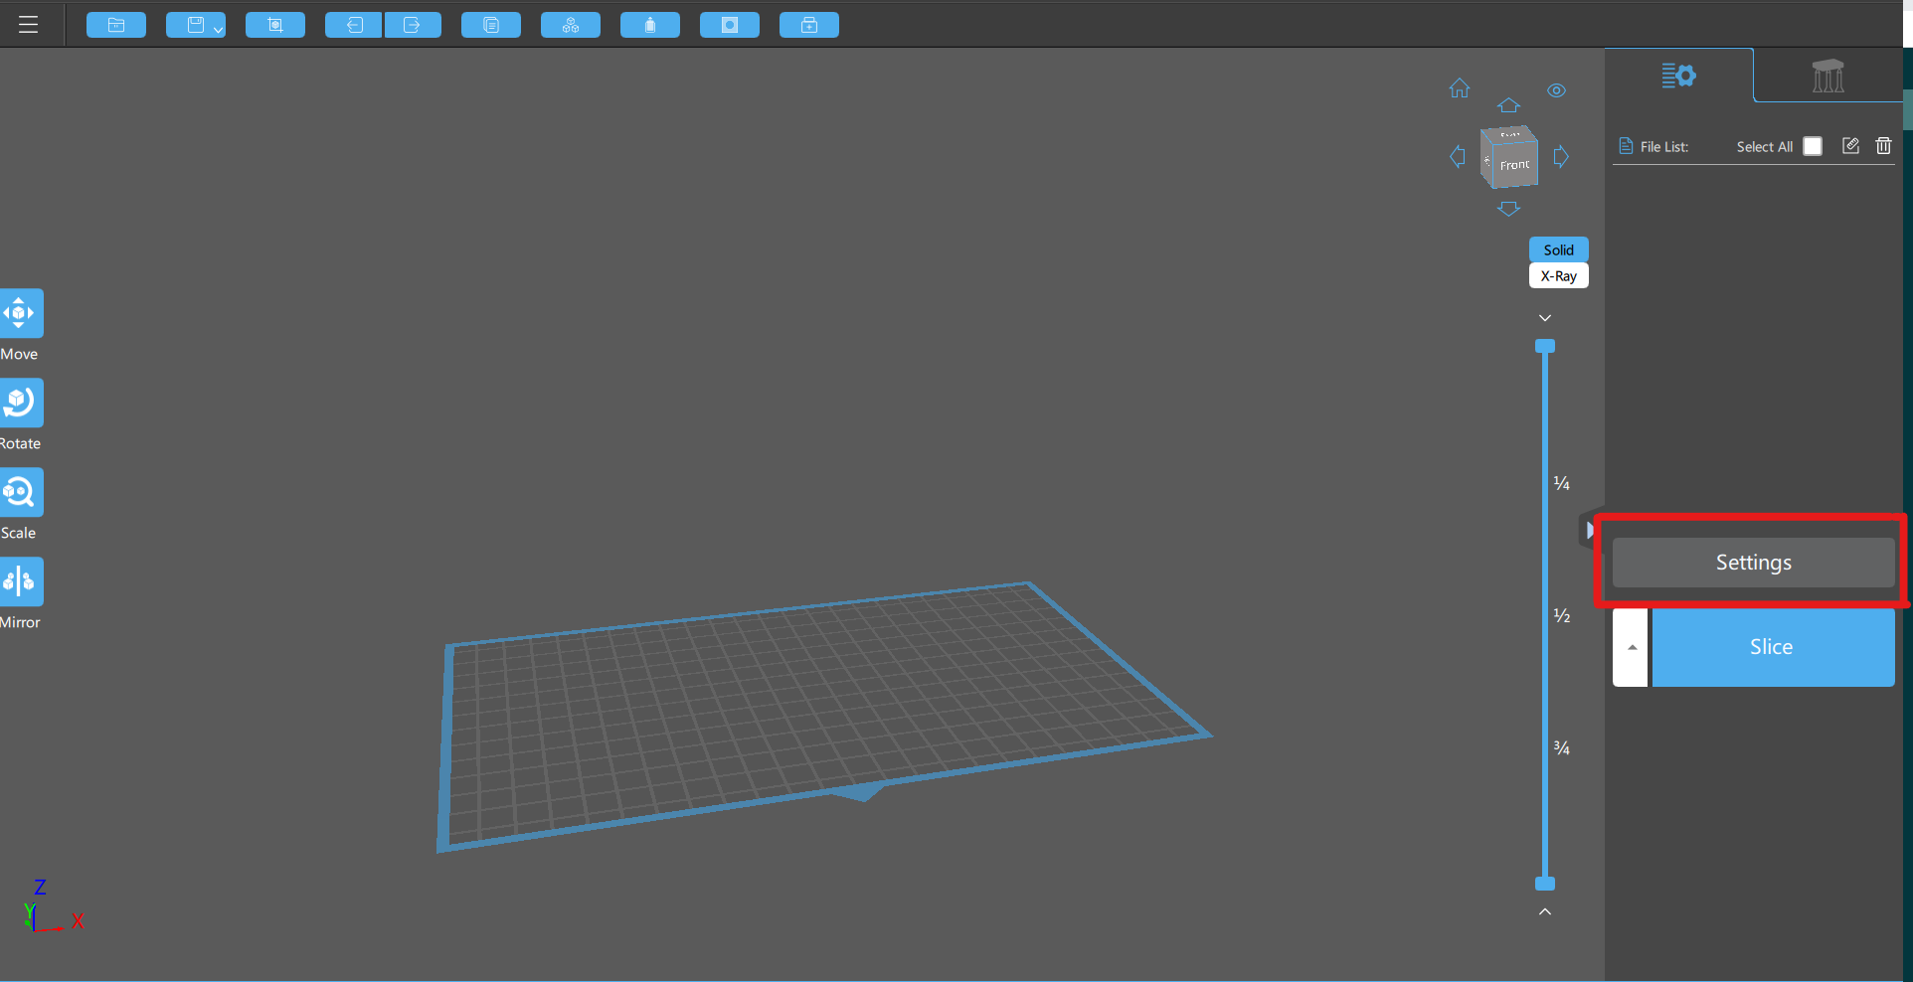Expand the arrow beside the Slice button
1913x982 pixels.
(x=1631, y=647)
